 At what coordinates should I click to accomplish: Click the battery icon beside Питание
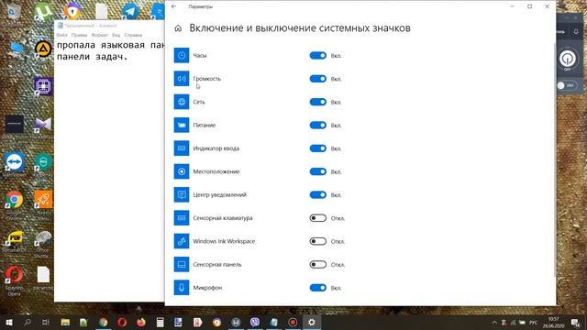182,125
